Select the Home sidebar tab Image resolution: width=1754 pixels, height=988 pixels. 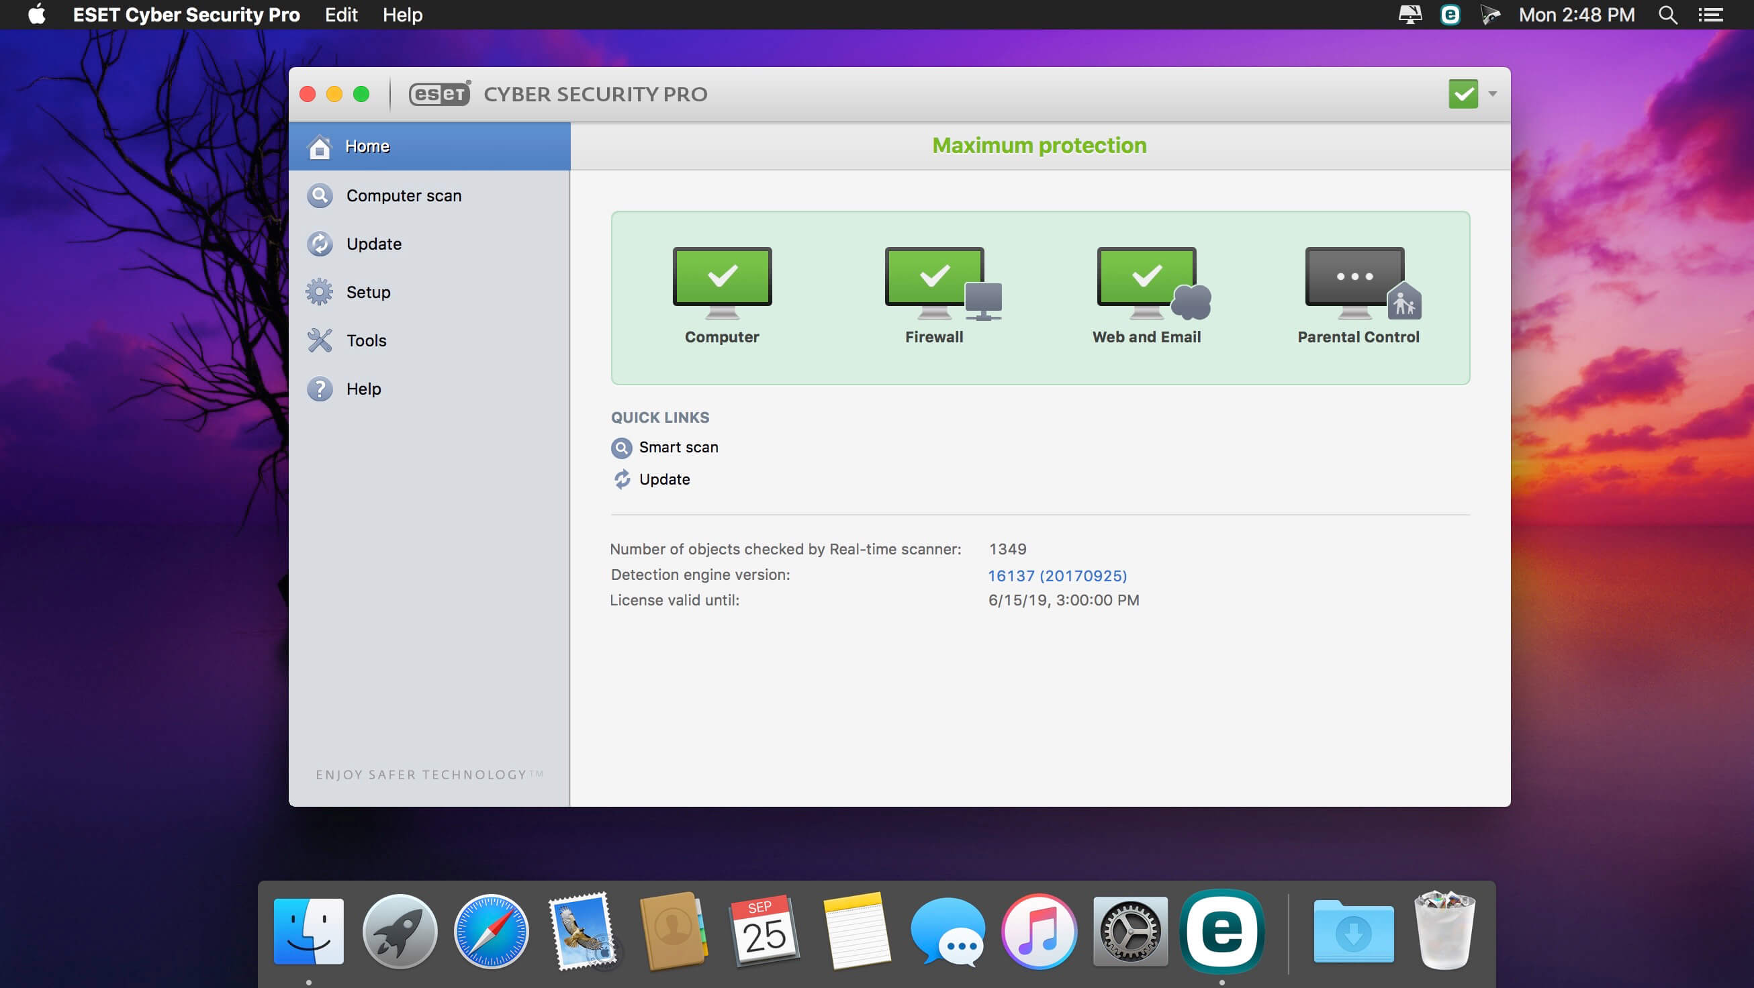coord(429,146)
